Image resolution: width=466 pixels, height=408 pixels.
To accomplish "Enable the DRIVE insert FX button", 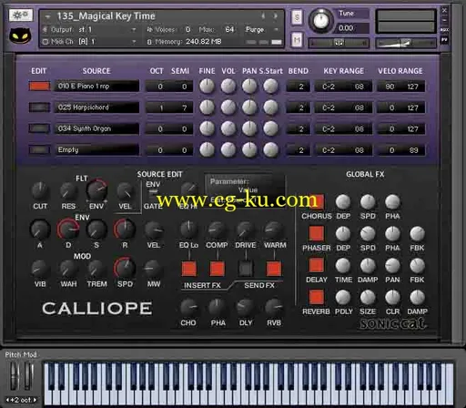I will [246, 269].
